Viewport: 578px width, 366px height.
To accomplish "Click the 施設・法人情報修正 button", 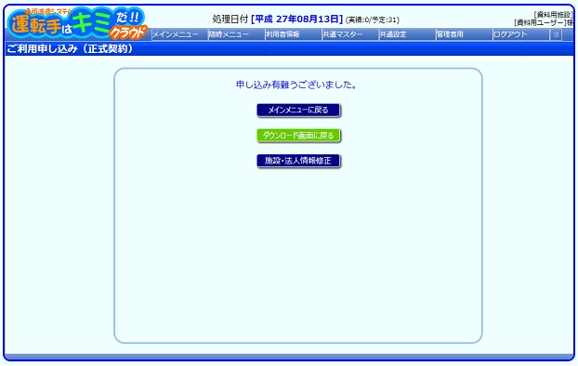I will click(x=298, y=161).
